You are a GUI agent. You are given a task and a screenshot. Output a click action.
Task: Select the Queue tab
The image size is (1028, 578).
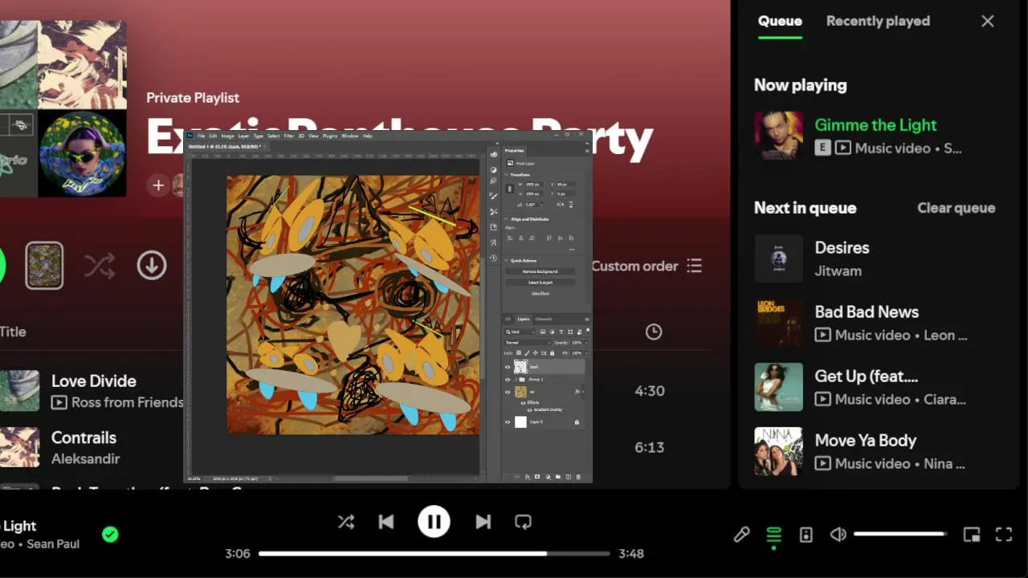point(780,22)
